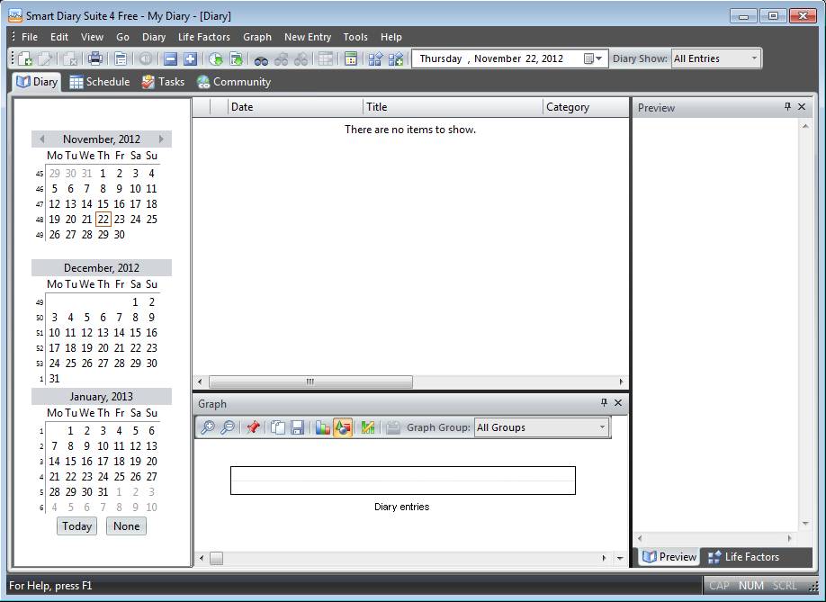Viewport: 826px width, 602px height.
Task: Select November 23 in the calendar
Action: 120,219
